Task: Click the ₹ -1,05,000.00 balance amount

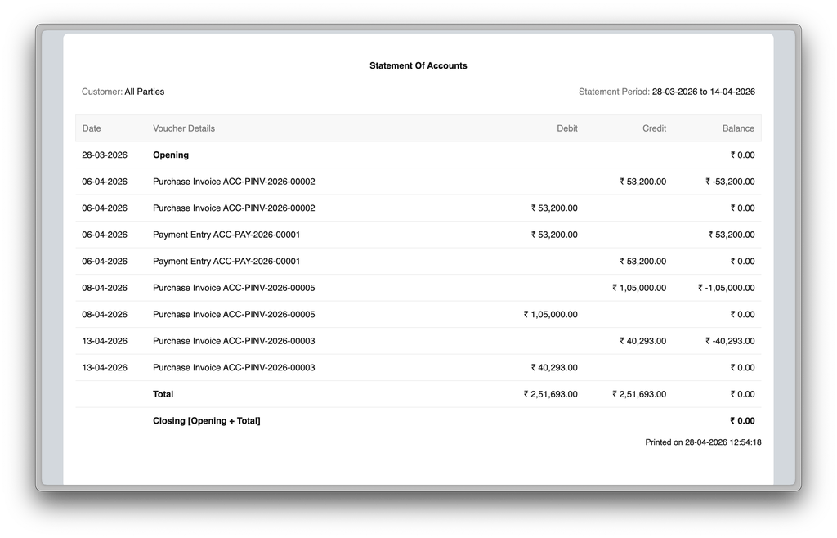Action: (726, 288)
